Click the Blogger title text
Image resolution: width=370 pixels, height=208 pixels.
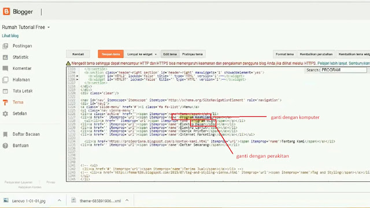coord(23,12)
